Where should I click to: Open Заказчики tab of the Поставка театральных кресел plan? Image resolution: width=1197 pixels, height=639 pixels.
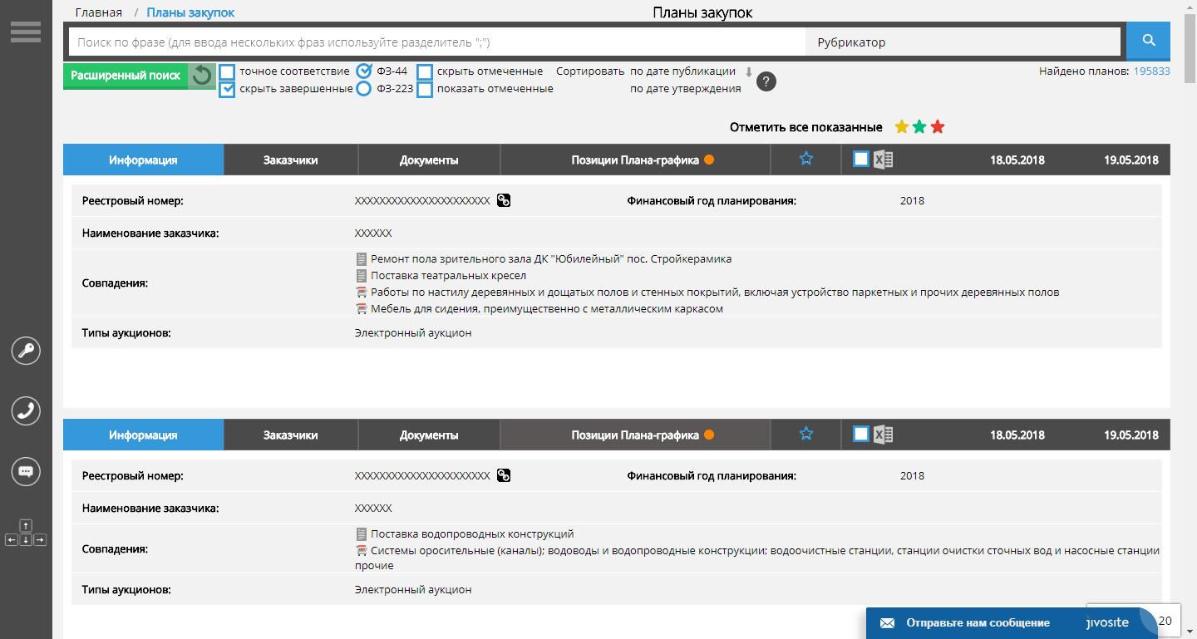(x=291, y=160)
